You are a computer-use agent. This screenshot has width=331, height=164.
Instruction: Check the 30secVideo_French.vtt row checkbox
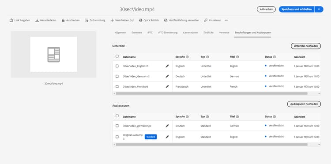(x=117, y=86)
